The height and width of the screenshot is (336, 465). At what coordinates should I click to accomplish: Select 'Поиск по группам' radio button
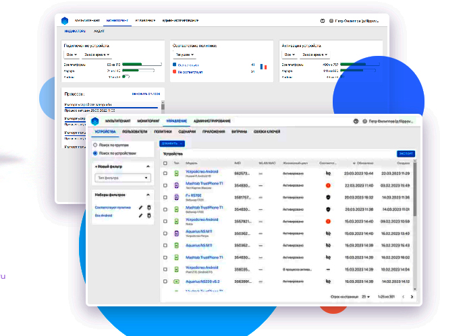click(96, 144)
